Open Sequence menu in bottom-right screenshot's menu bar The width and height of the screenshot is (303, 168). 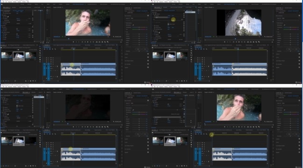pyautogui.click(x=162, y=87)
